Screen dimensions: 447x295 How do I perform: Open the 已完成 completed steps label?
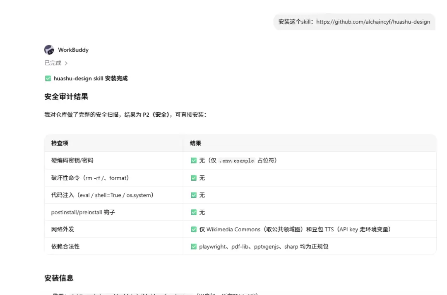coord(53,63)
